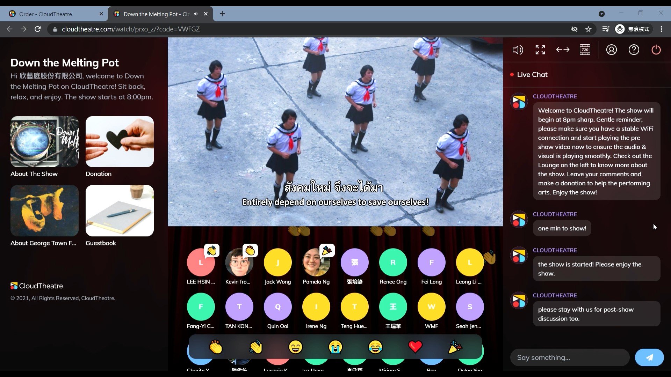The width and height of the screenshot is (671, 377).
Task: Send a grinning face emoji reaction
Action: click(x=295, y=347)
